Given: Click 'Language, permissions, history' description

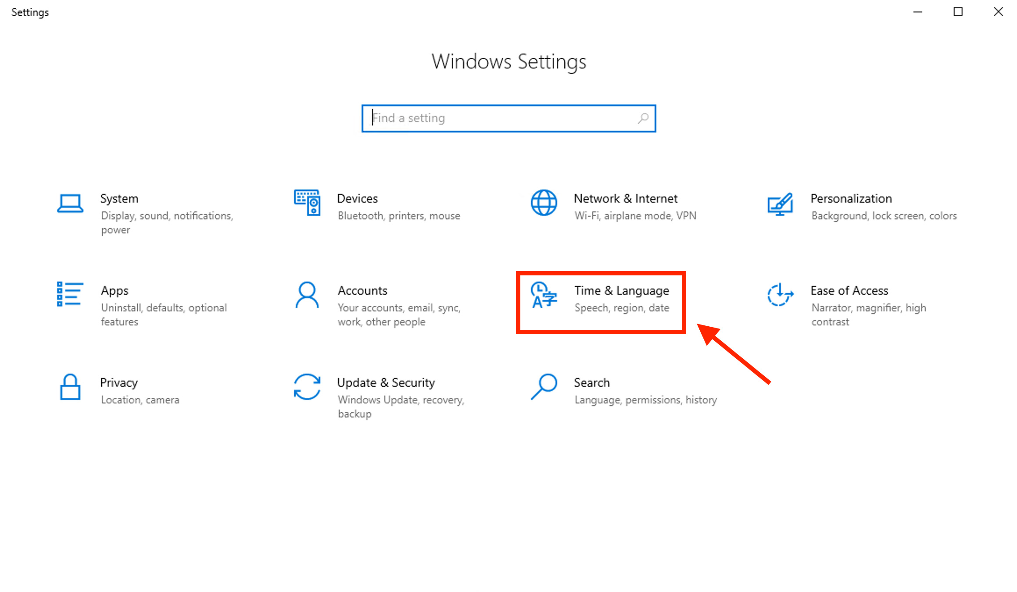Looking at the screenshot, I should pyautogui.click(x=645, y=400).
